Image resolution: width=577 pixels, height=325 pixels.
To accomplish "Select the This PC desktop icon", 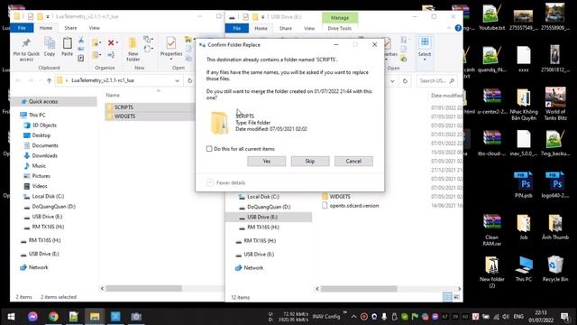I will (523, 269).
